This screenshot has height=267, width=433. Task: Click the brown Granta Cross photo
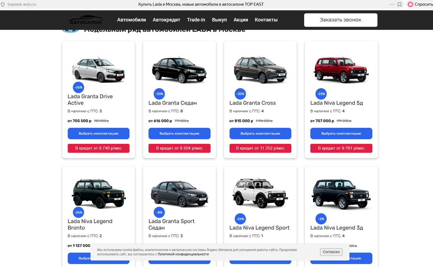pos(260,69)
